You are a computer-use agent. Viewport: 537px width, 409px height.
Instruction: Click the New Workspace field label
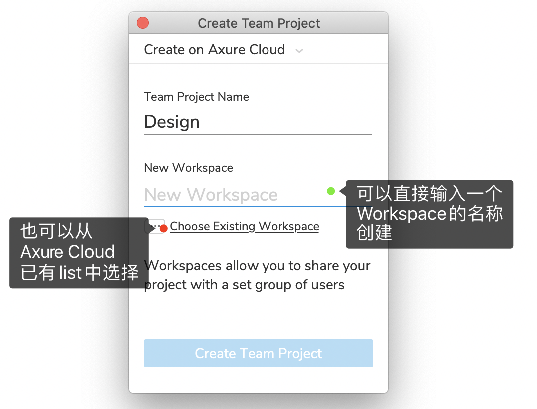tap(188, 168)
